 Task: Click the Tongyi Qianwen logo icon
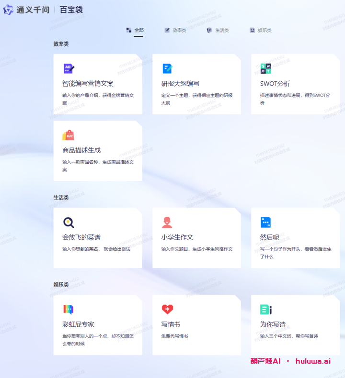(9, 10)
